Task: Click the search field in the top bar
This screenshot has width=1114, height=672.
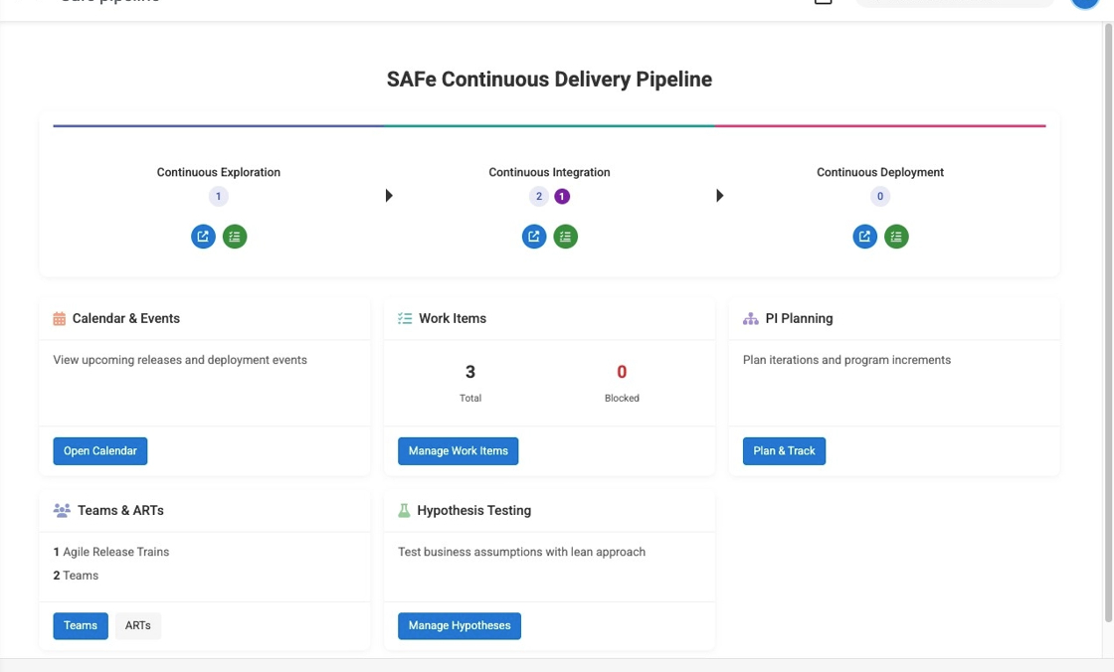Action: [953, 2]
